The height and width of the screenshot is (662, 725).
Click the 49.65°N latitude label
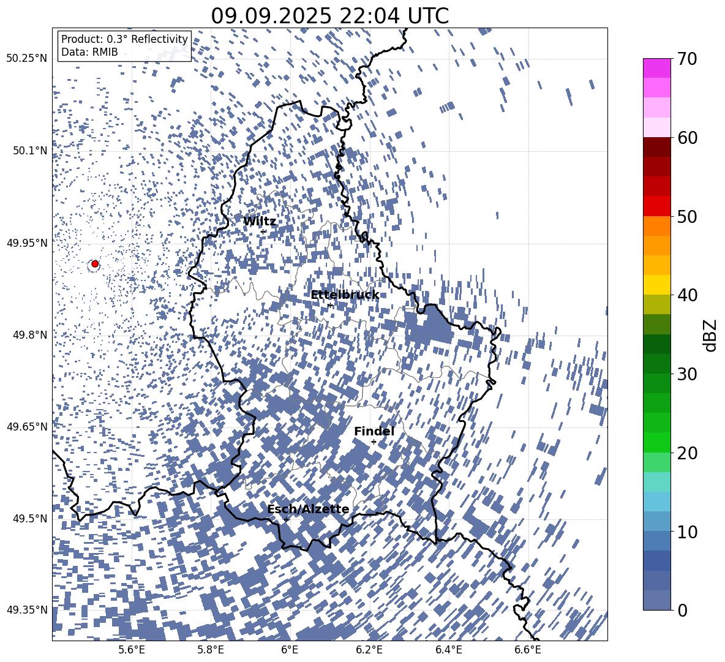click(x=27, y=426)
